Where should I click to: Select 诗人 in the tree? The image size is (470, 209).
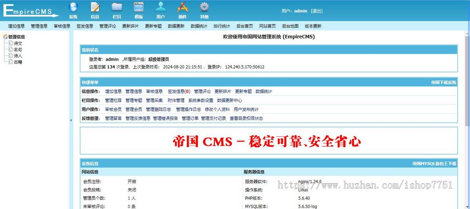[18, 56]
